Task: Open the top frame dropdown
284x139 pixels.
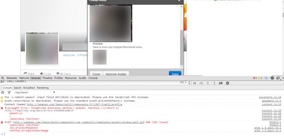Action: click(x=34, y=92)
